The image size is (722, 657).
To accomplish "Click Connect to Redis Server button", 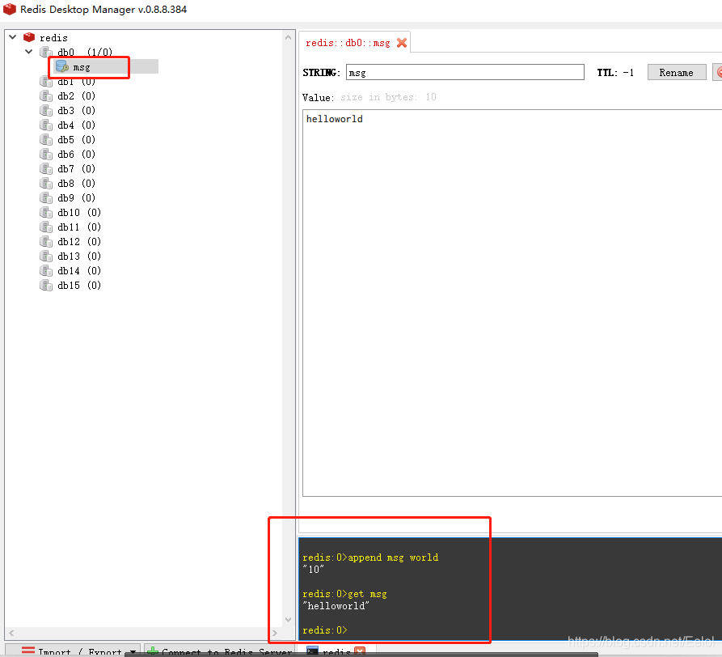I will click(219, 651).
